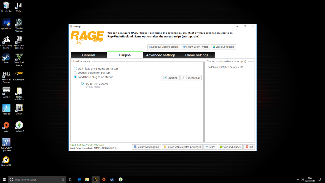Open the Advanced settings tab
Viewport: 325px width, 183px height.
pyautogui.click(x=161, y=55)
